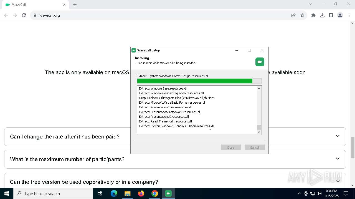Select 'PresentationCore.resources.dll' log line
This screenshot has height=199, width=355.
tap(166, 107)
